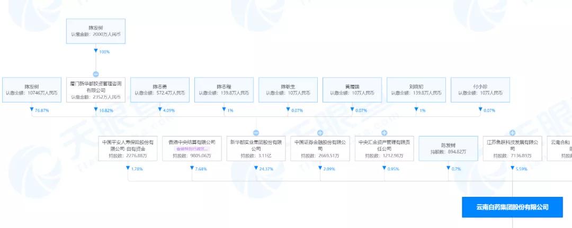Collapse the 新华都实业集团股份有限公司 shareholders

pos(256,133)
